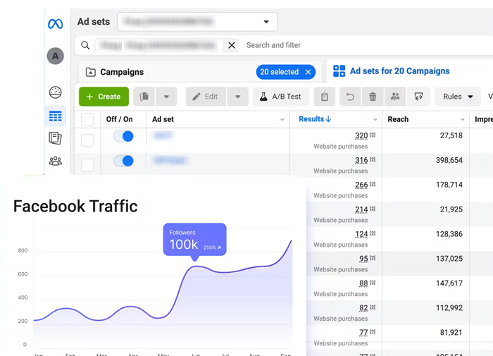
Task: Click the A/B Test button
Action: (280, 97)
